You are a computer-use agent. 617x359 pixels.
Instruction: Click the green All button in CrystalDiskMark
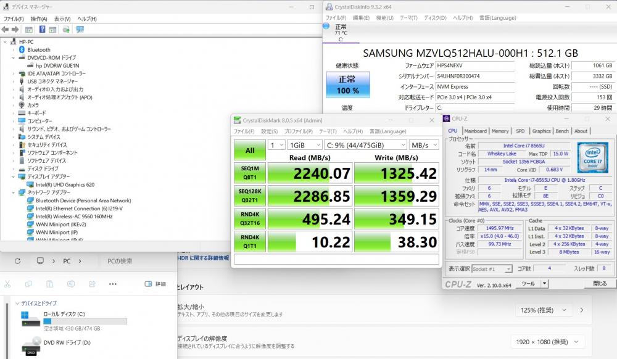[x=250, y=151]
